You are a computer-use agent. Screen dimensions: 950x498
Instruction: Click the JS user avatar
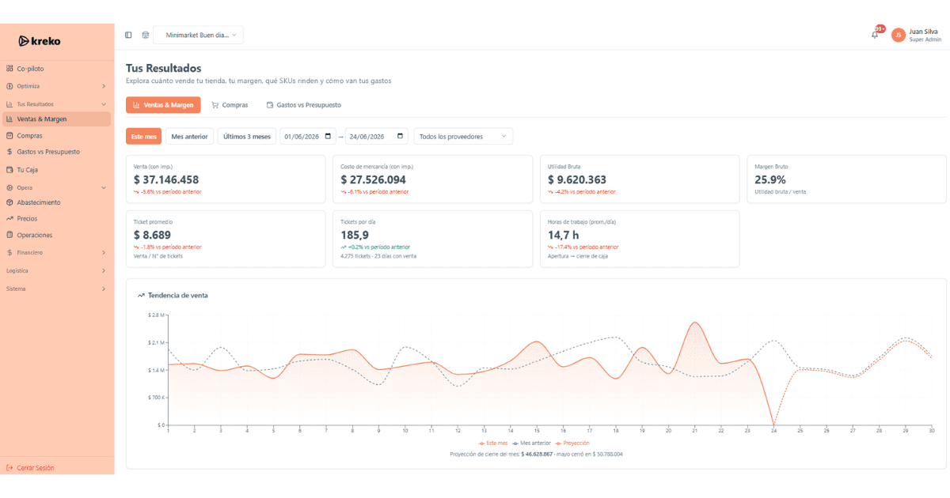[899, 35]
